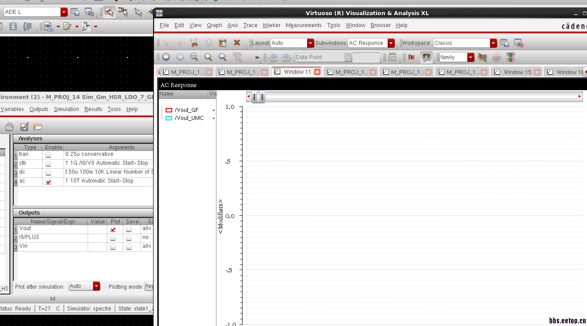Disable the ac analysis checkbox

click(48, 182)
